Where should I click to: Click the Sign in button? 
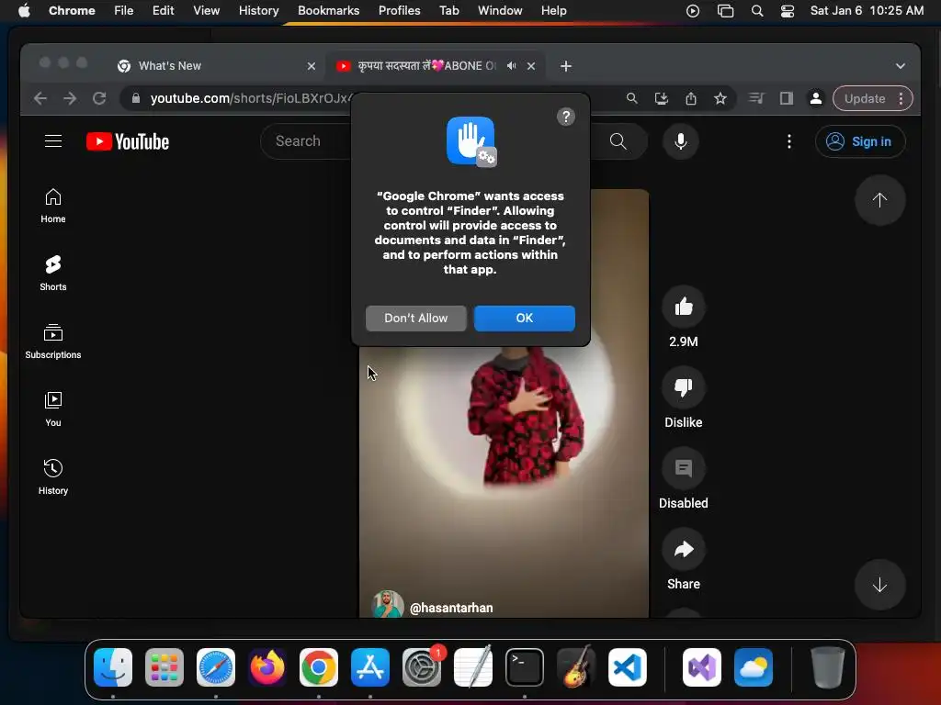[860, 141]
